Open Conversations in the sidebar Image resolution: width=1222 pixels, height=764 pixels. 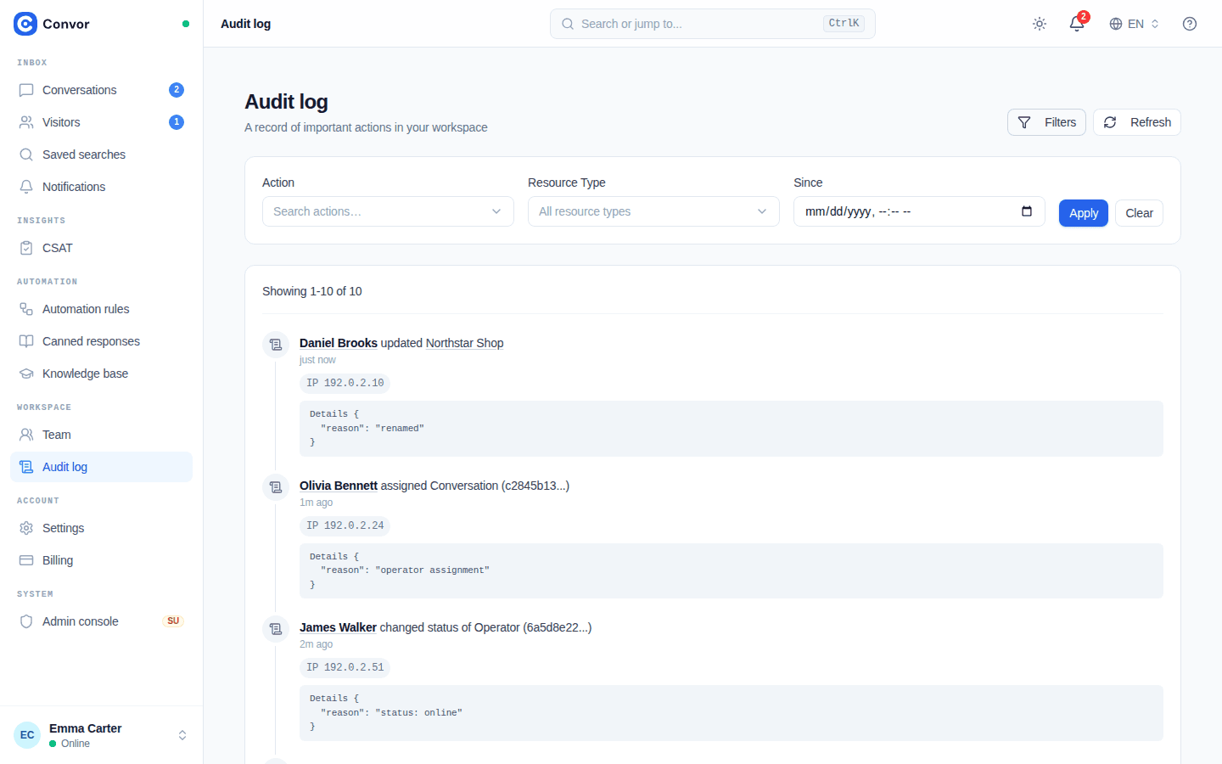coord(101,90)
